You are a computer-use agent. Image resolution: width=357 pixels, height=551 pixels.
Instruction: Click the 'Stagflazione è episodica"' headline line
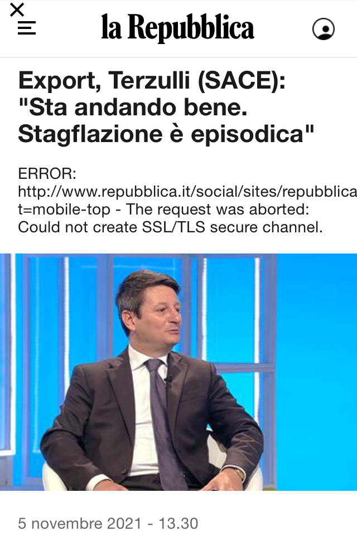[x=166, y=134]
